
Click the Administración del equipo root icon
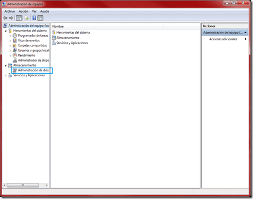click(x=5, y=26)
